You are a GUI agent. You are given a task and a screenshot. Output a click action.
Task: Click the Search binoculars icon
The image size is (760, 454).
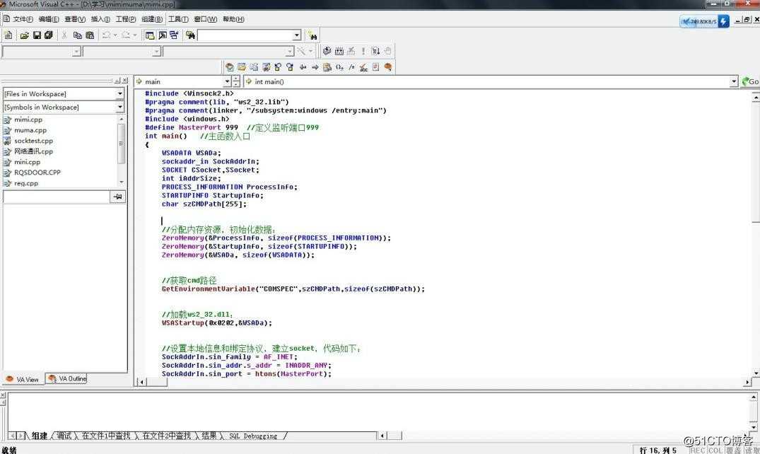point(312,35)
